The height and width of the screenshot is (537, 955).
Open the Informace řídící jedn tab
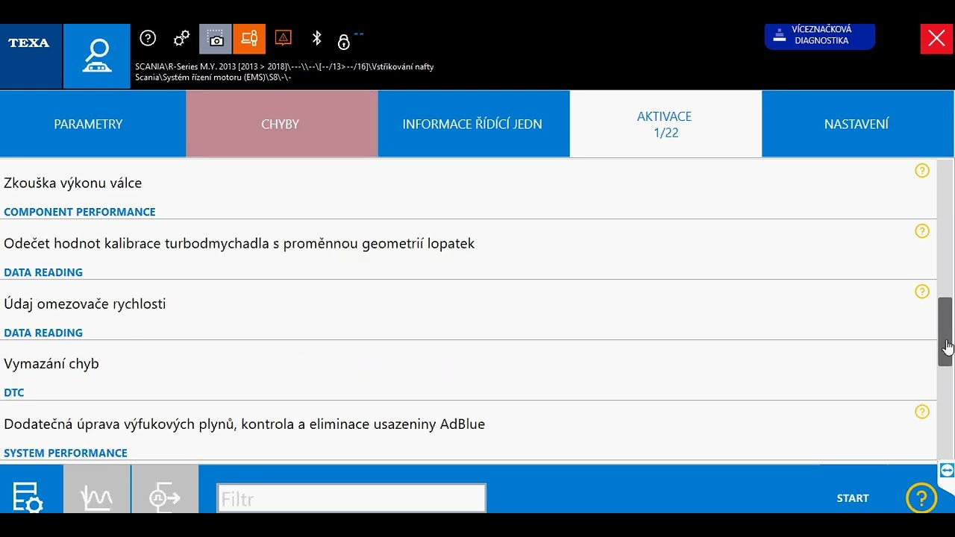(x=473, y=124)
